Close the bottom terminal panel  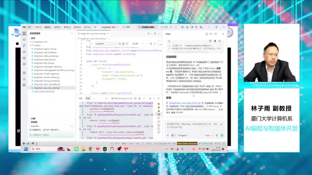click(158, 98)
